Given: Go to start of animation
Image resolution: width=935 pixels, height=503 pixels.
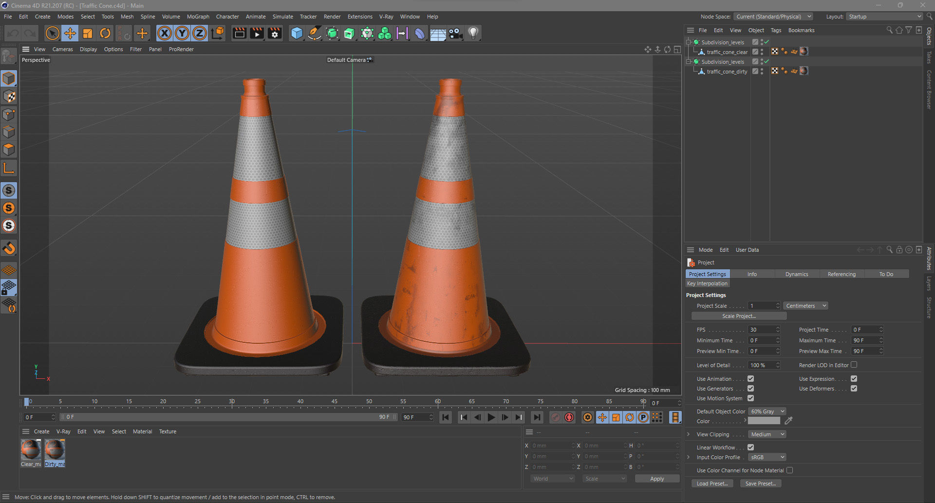Looking at the screenshot, I should 445,417.
